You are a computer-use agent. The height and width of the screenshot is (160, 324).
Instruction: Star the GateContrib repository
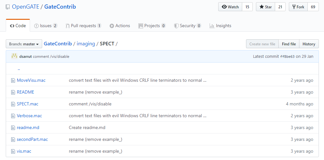(x=266, y=7)
